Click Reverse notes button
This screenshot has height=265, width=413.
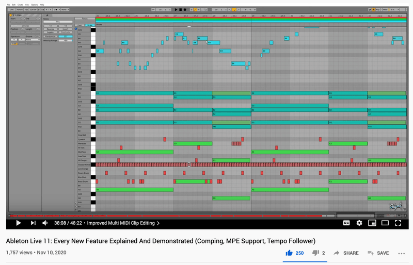(50, 29)
